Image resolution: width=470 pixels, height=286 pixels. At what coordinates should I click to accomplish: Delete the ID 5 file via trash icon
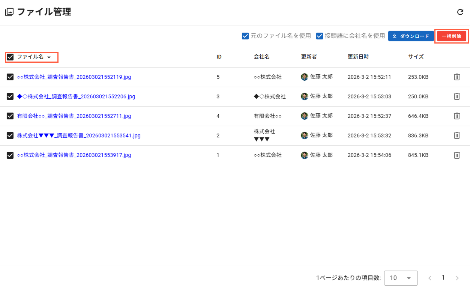456,77
